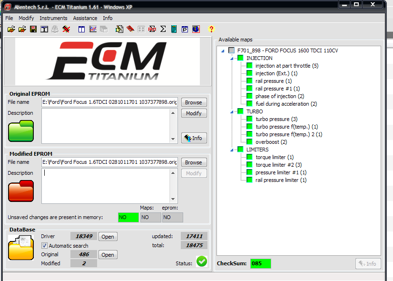Select 'fuel during acceleration (2)' map

[x=286, y=104]
